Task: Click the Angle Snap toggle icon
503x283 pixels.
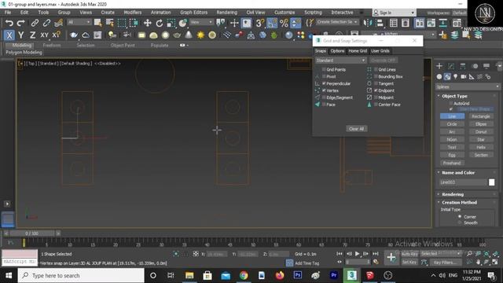Action: click(272, 23)
